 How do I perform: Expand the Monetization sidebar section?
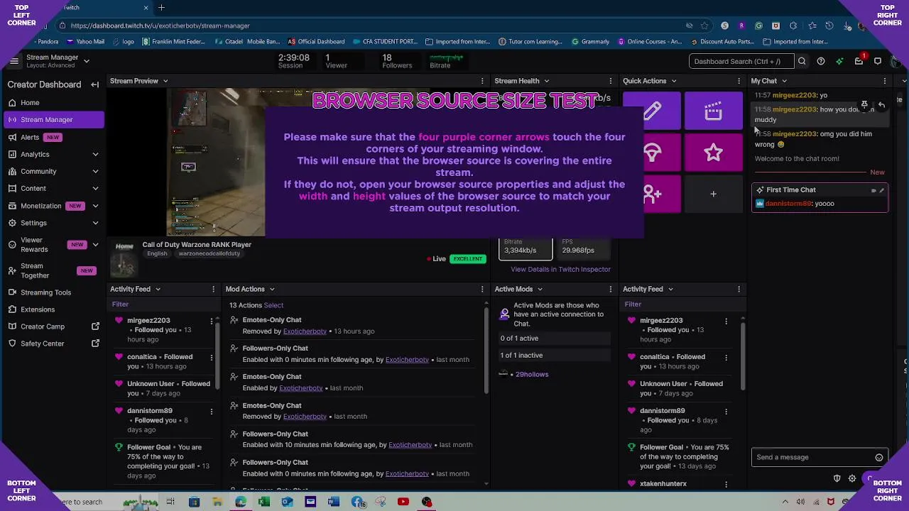pyautogui.click(x=95, y=206)
